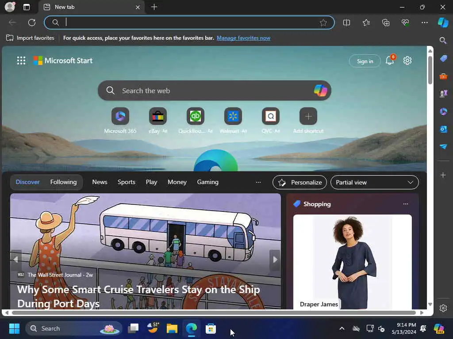Click Import favorites button

pos(30,38)
